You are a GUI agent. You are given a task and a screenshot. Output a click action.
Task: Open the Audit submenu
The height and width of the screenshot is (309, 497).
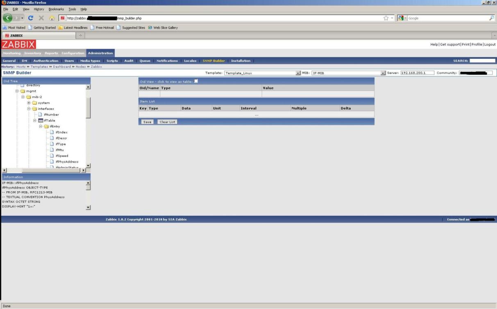pos(129,61)
